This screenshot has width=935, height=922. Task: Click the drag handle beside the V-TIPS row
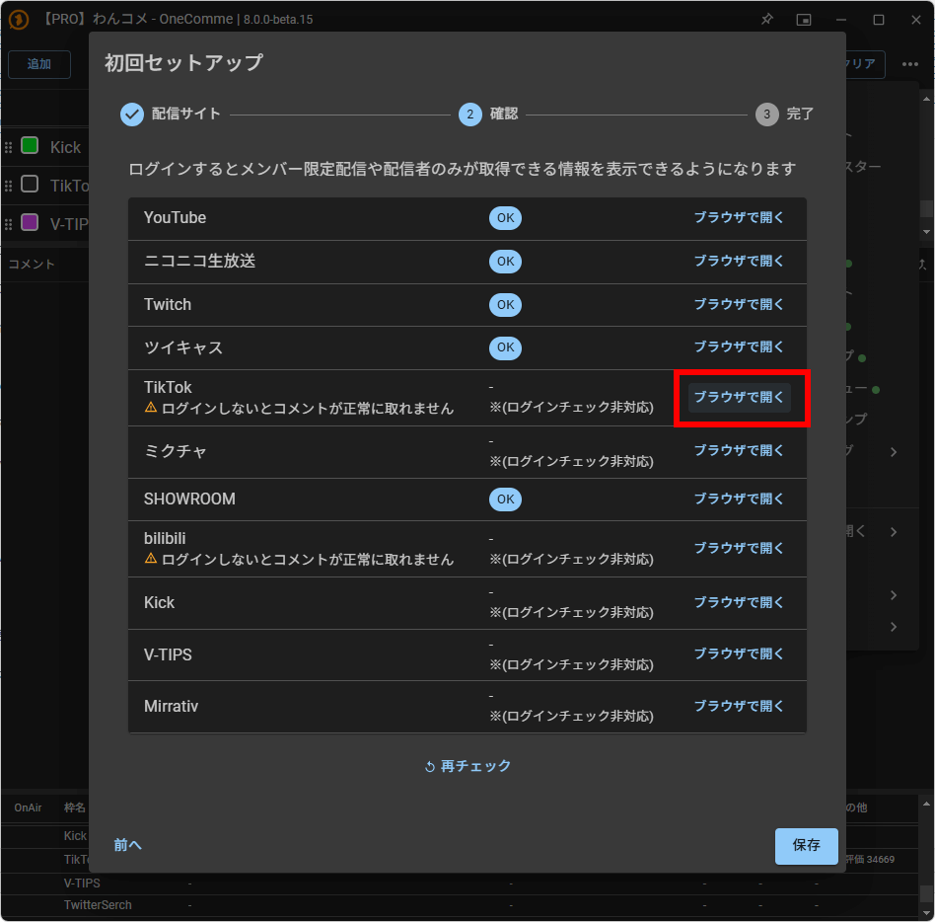(x=8, y=224)
